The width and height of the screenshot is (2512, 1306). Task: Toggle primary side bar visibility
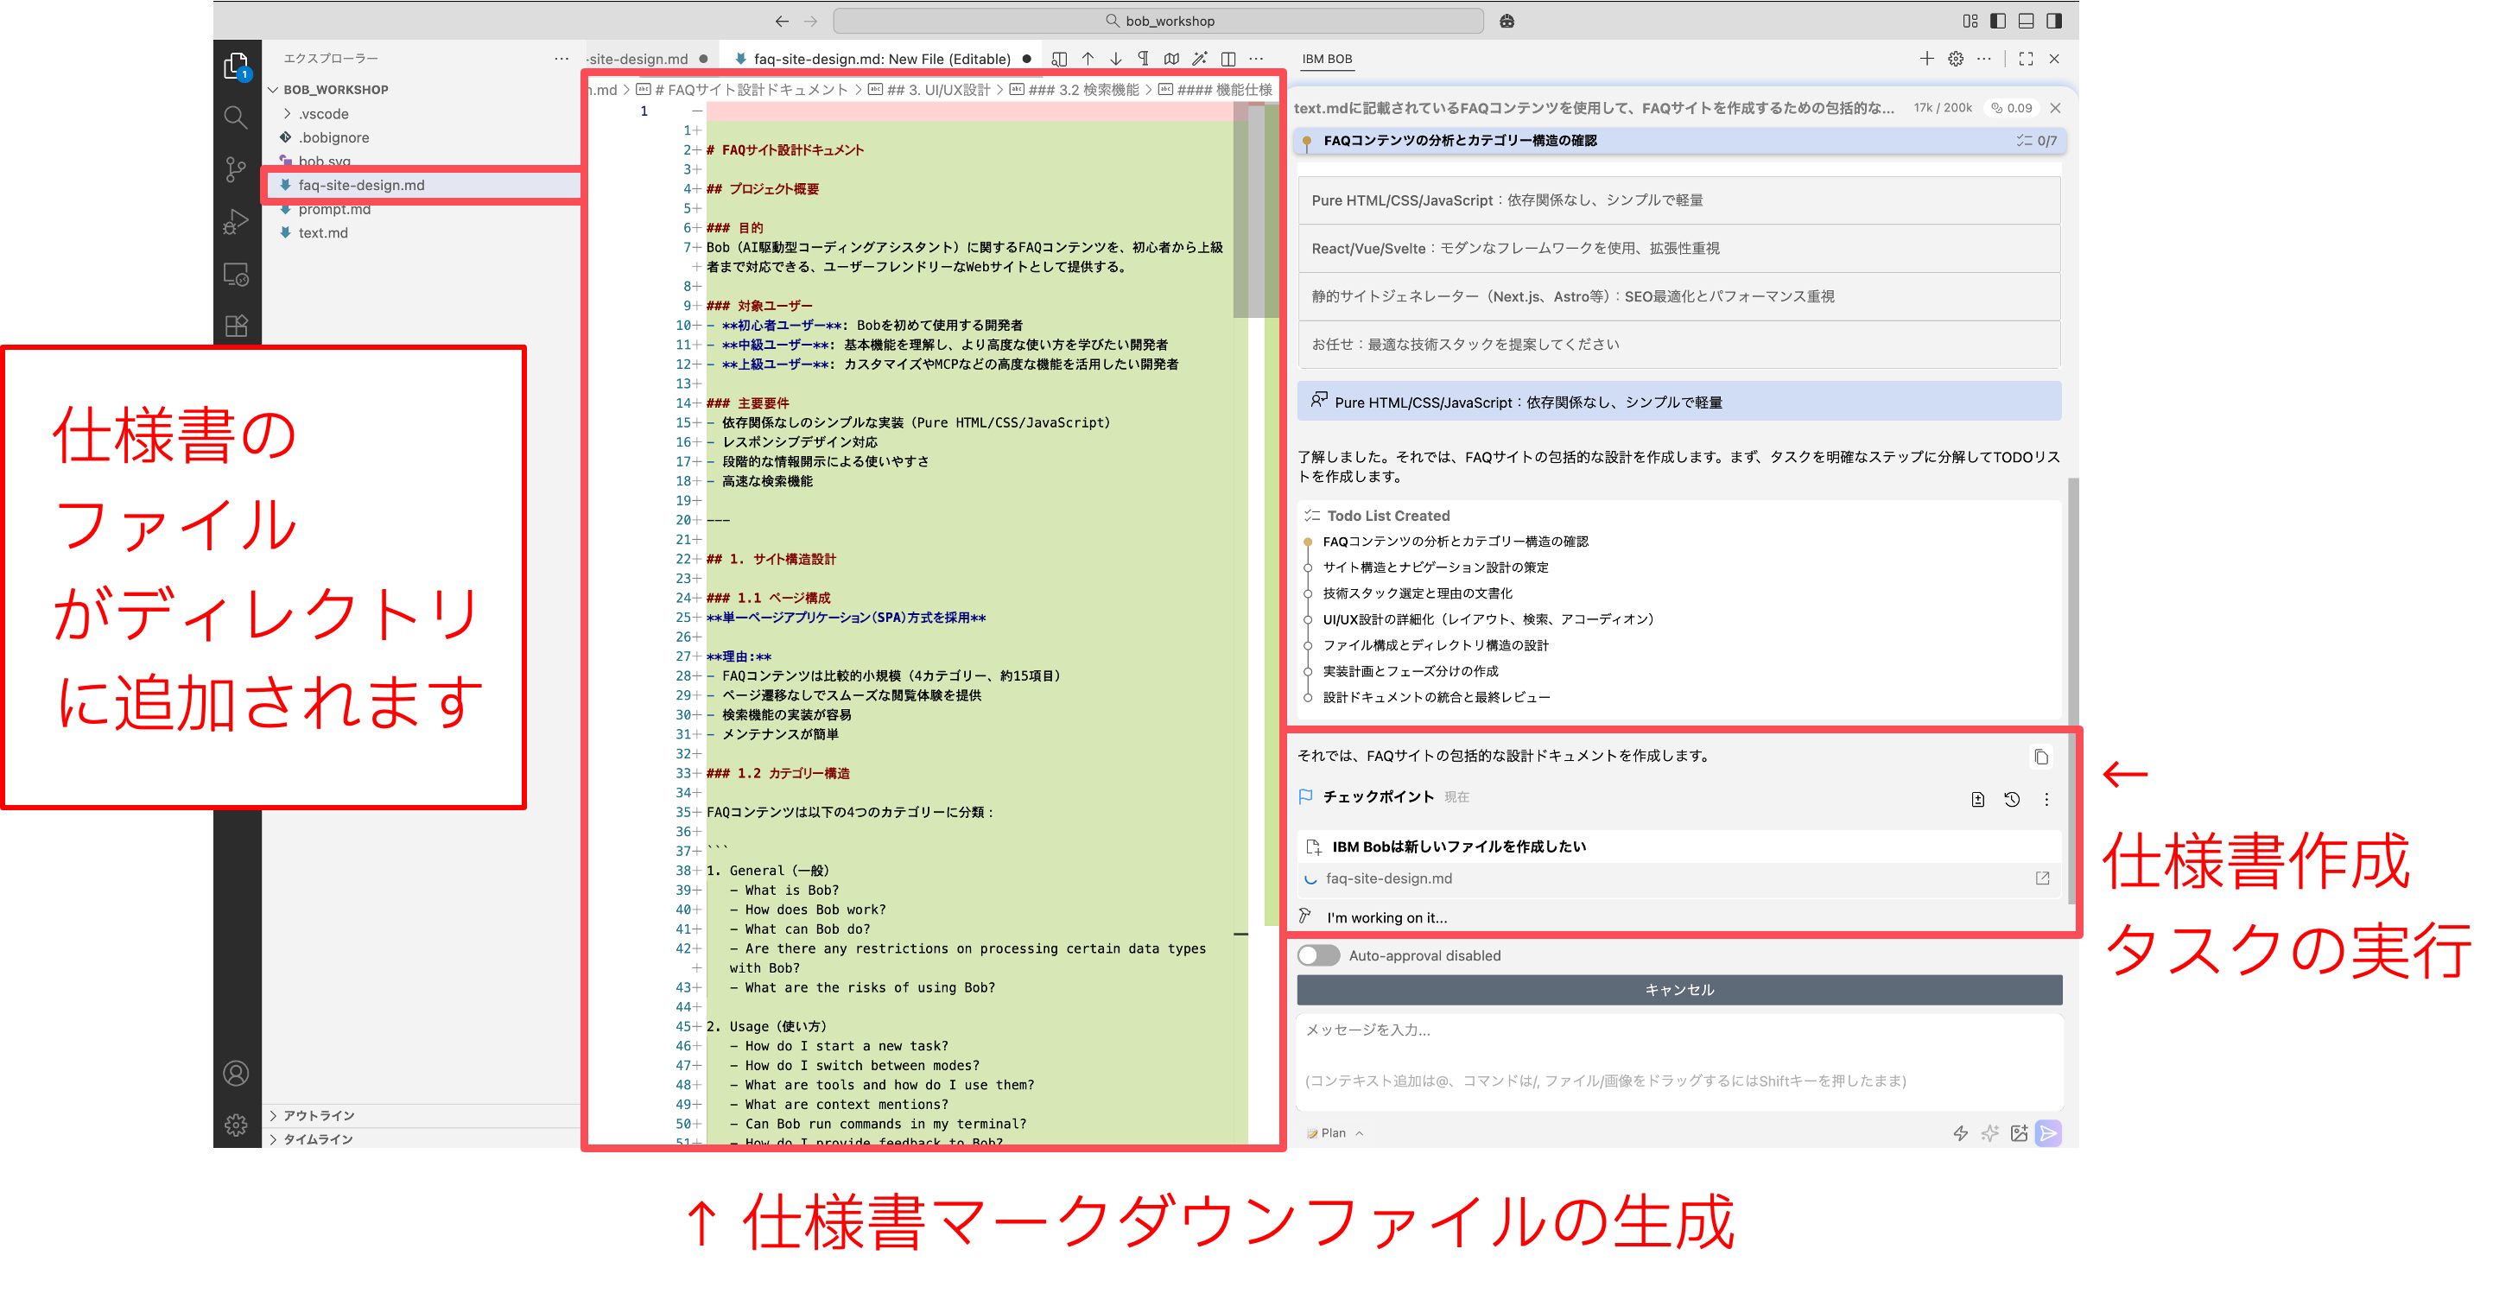pos(1998,21)
